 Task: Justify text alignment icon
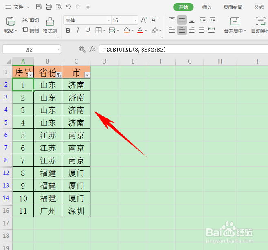202,30
